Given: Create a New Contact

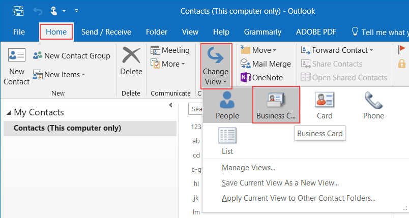Looking at the screenshot, I should point(16,67).
